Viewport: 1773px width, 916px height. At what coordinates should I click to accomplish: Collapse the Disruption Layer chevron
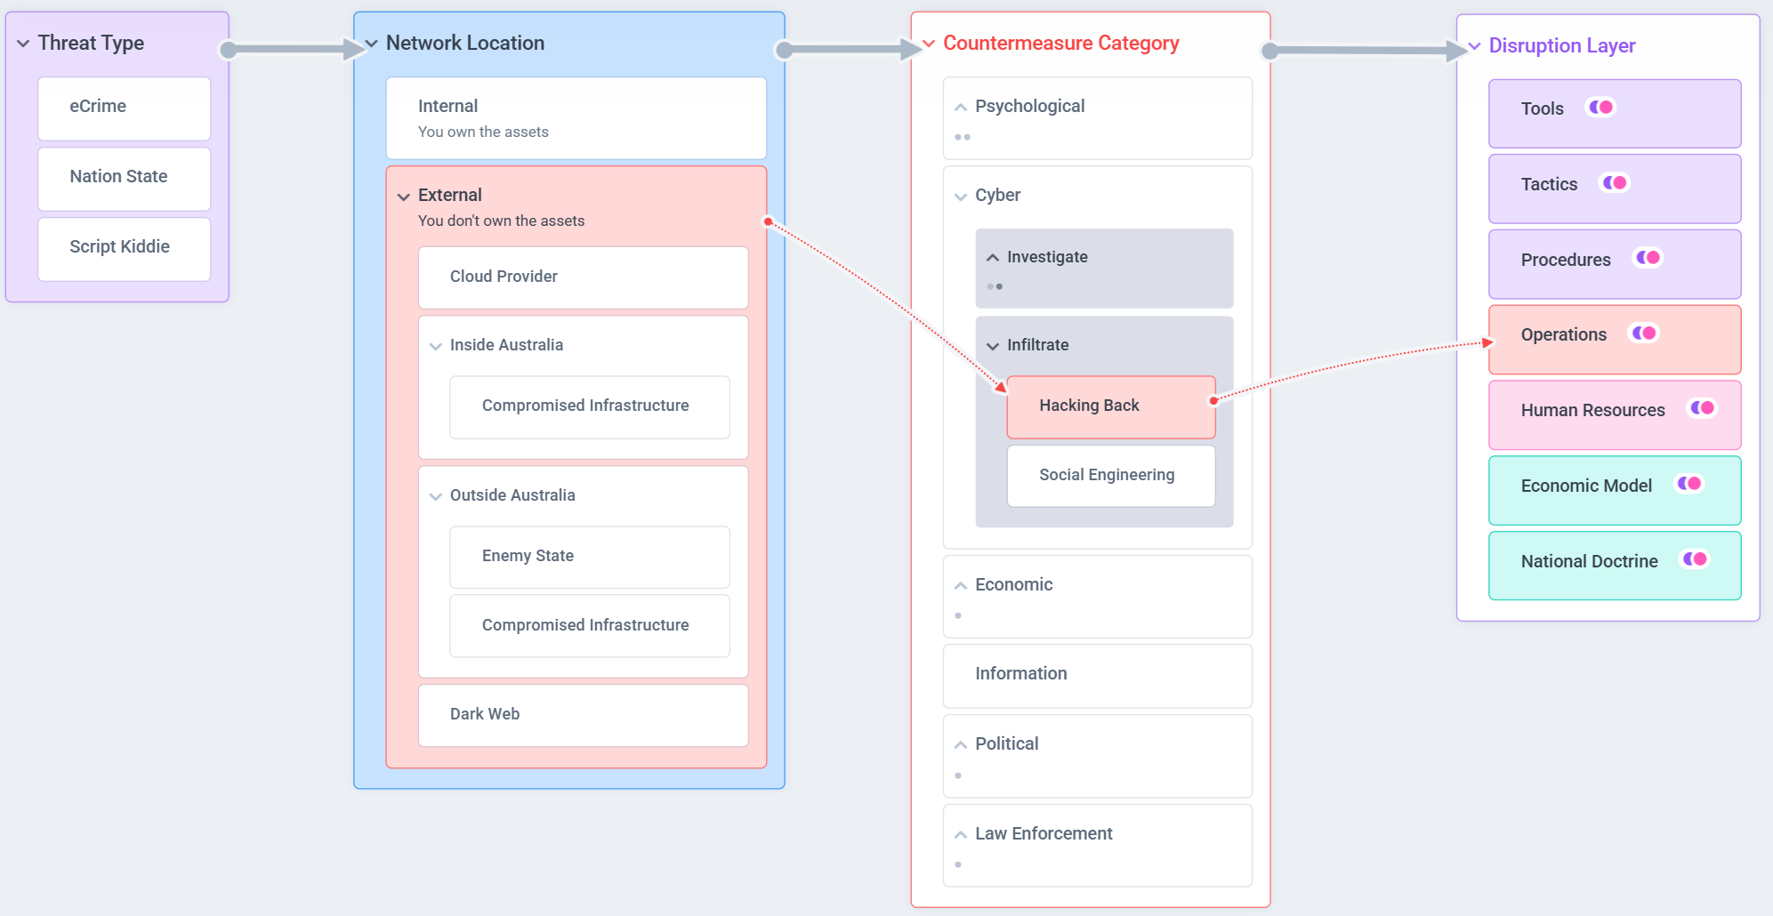click(1474, 46)
